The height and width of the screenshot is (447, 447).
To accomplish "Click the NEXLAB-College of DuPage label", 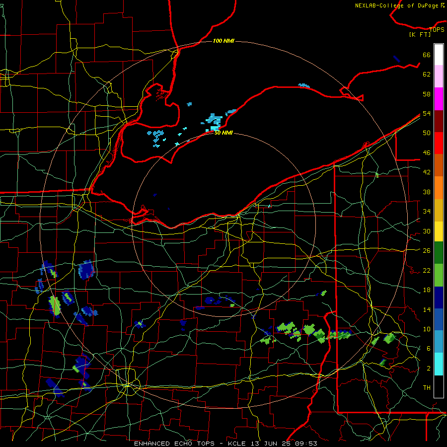I will [x=400, y=5].
